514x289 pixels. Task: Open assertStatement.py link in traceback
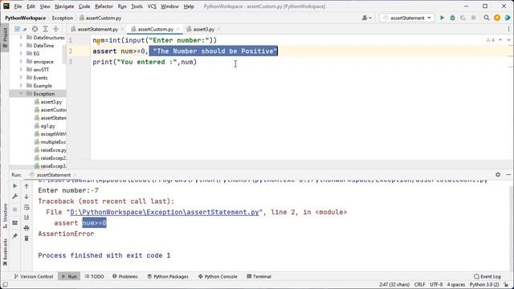(164, 212)
